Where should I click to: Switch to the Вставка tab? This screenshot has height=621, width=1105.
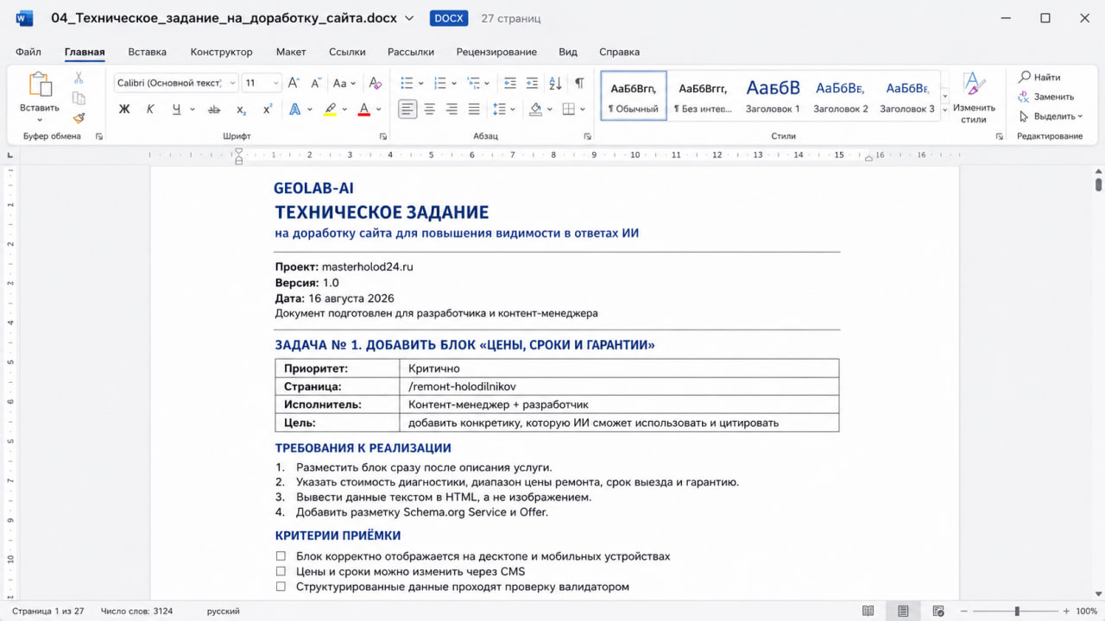148,52
